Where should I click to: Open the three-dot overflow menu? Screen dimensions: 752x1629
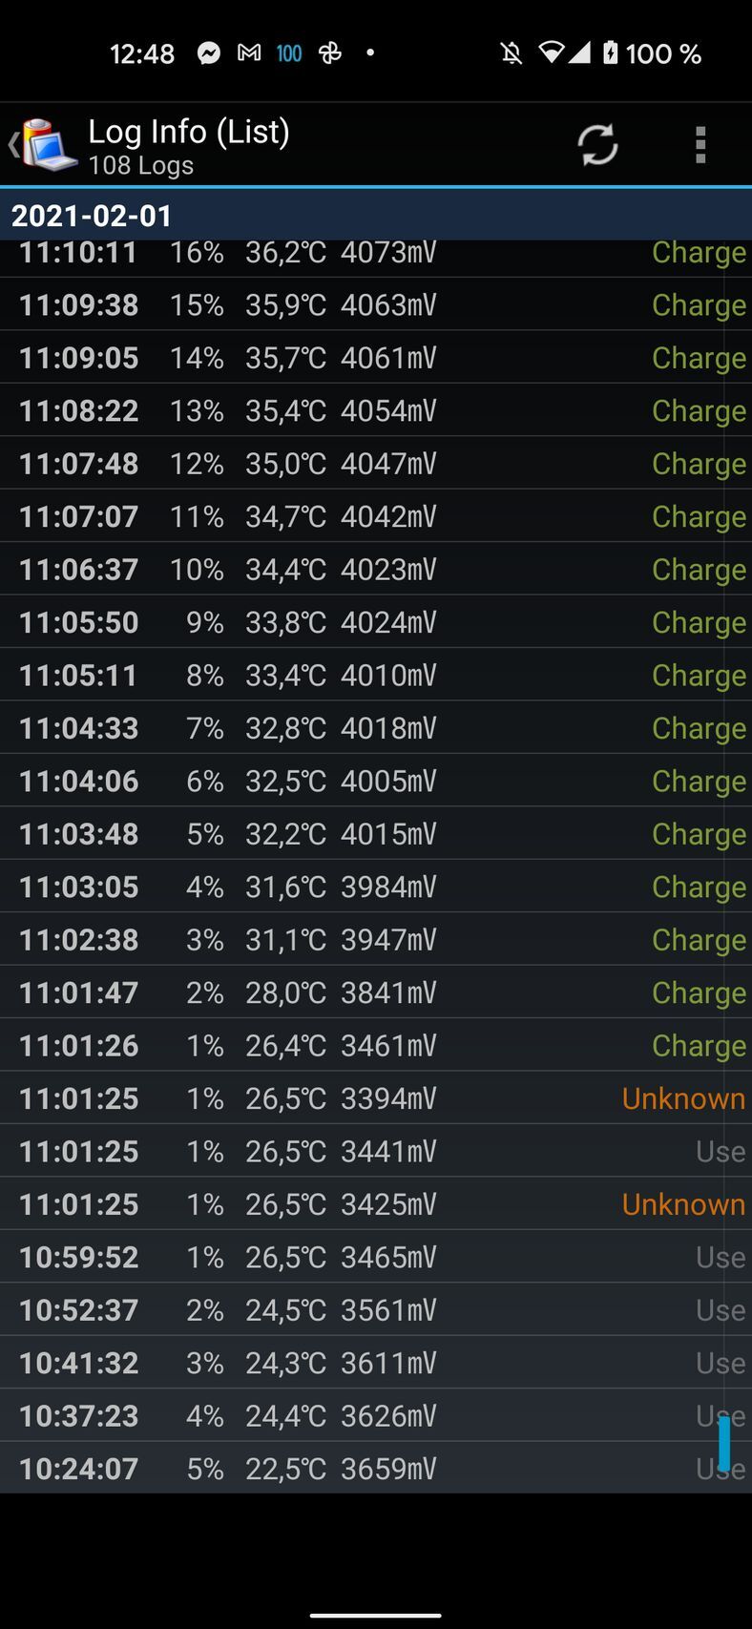coord(700,145)
